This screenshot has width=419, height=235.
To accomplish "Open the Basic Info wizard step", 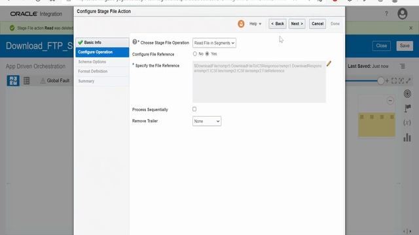I will [x=102, y=42].
